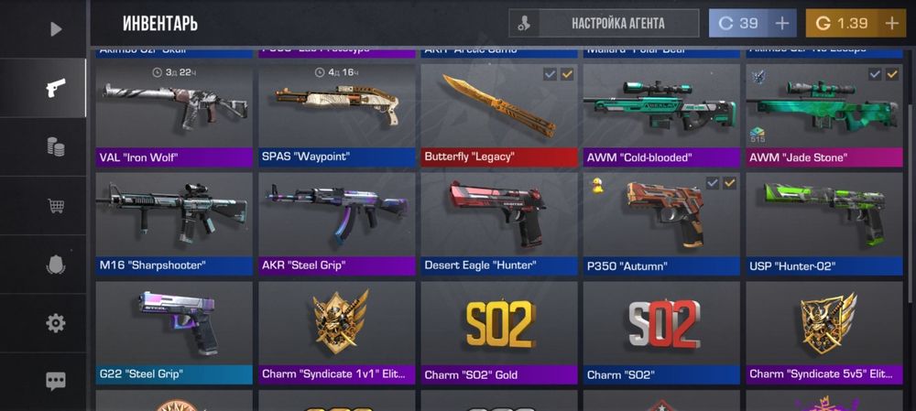Image resolution: width=916 pixels, height=411 pixels.
Task: Add gold with the plus button
Action: point(892,24)
